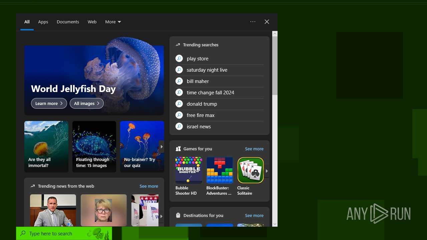Viewport: 427px width, 240px height.
Task: Open 'No-brainer? Try our quiz' card
Action: pos(142,147)
